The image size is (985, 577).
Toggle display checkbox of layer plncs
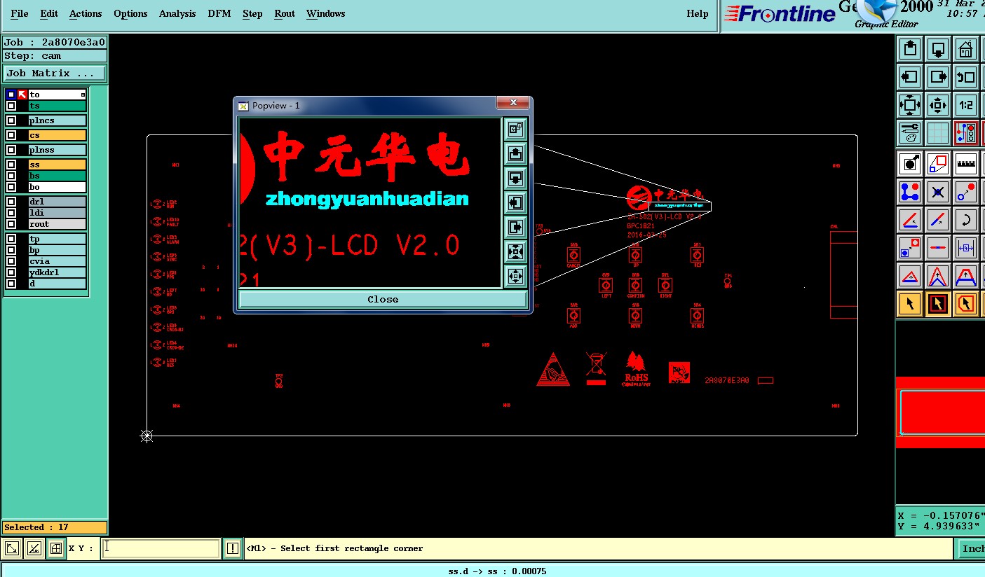(x=11, y=120)
